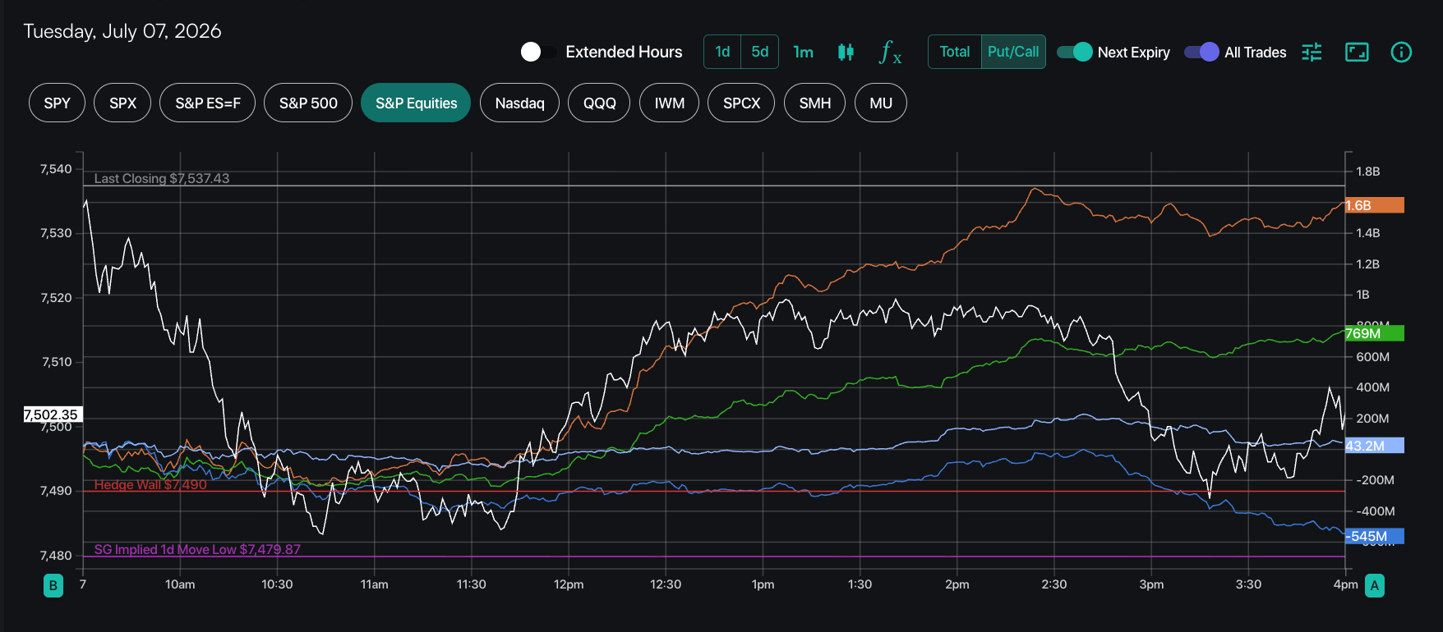This screenshot has width=1443, height=632.
Task: Switch to the 1m interval
Action: [x=804, y=52]
